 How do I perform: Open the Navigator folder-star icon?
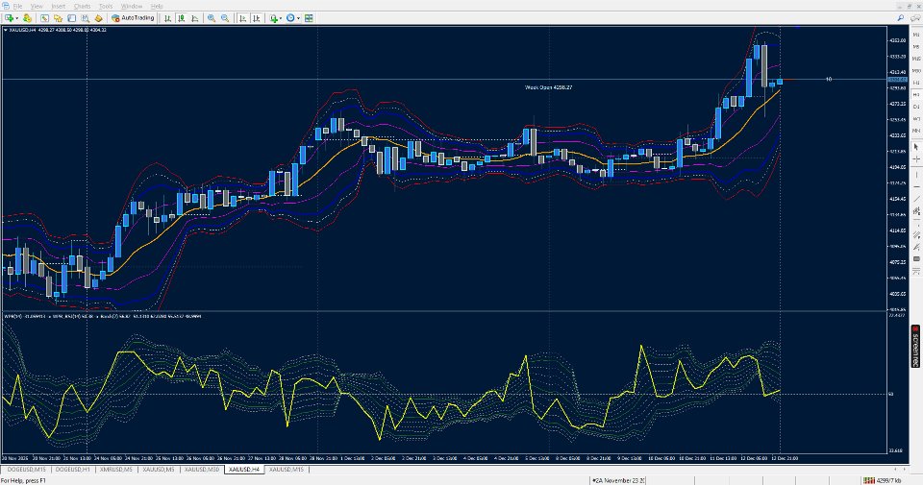pyautogui.click(x=58, y=18)
